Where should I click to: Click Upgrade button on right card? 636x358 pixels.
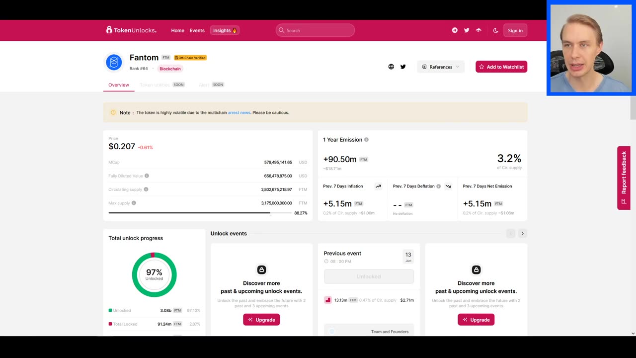point(476,320)
